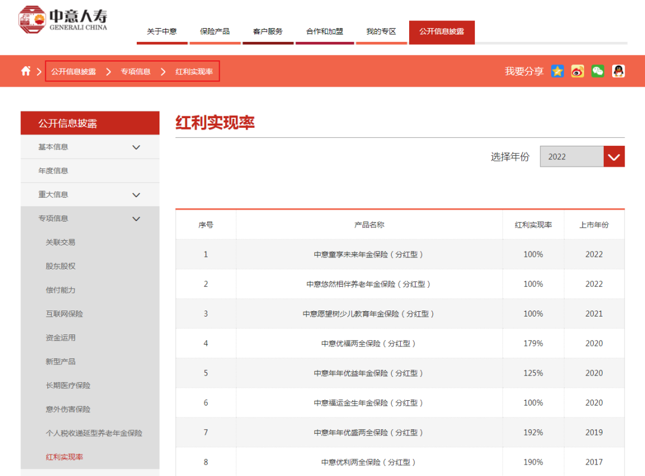Open 新型产品 sidebar item

point(60,361)
